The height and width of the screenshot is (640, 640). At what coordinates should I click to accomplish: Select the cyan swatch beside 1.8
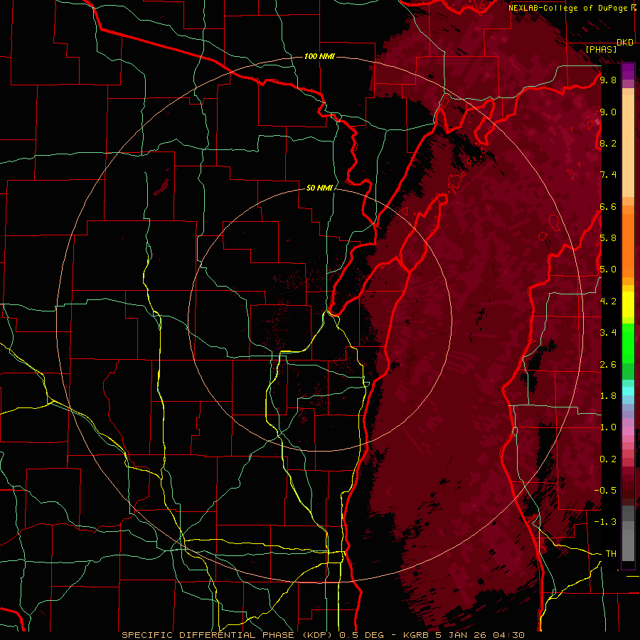pyautogui.click(x=628, y=391)
